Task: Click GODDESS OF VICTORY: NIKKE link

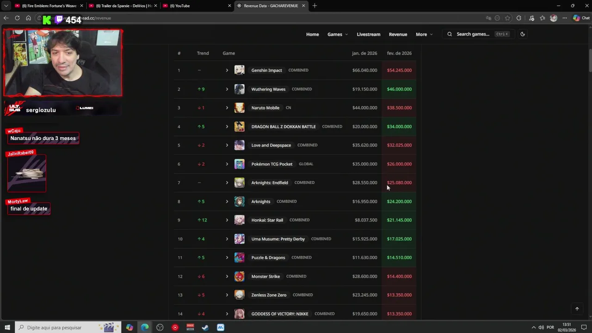Action: point(280,314)
